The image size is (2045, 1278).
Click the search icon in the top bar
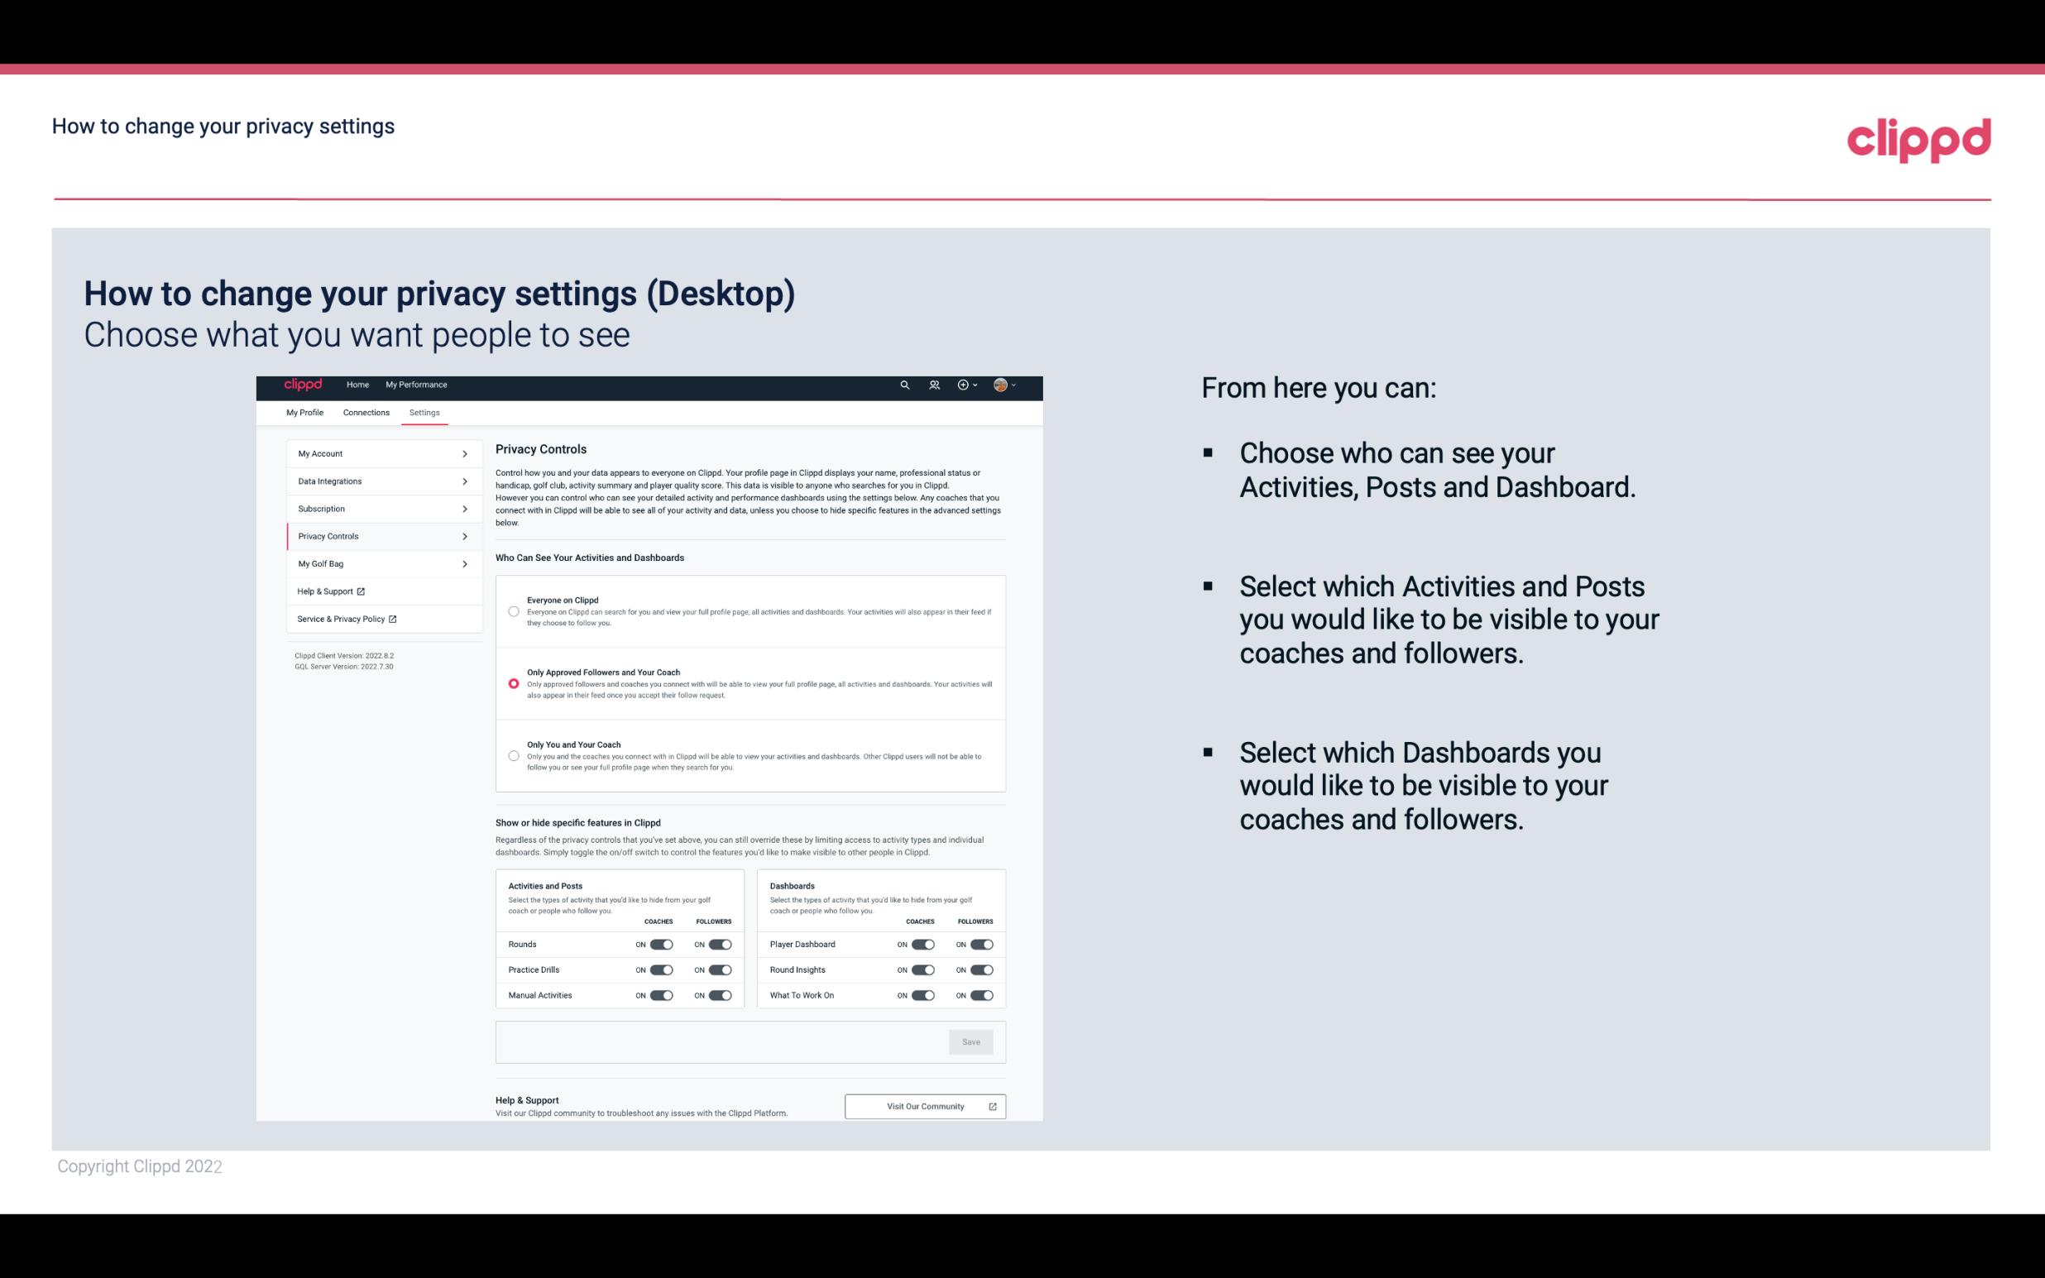coord(904,385)
